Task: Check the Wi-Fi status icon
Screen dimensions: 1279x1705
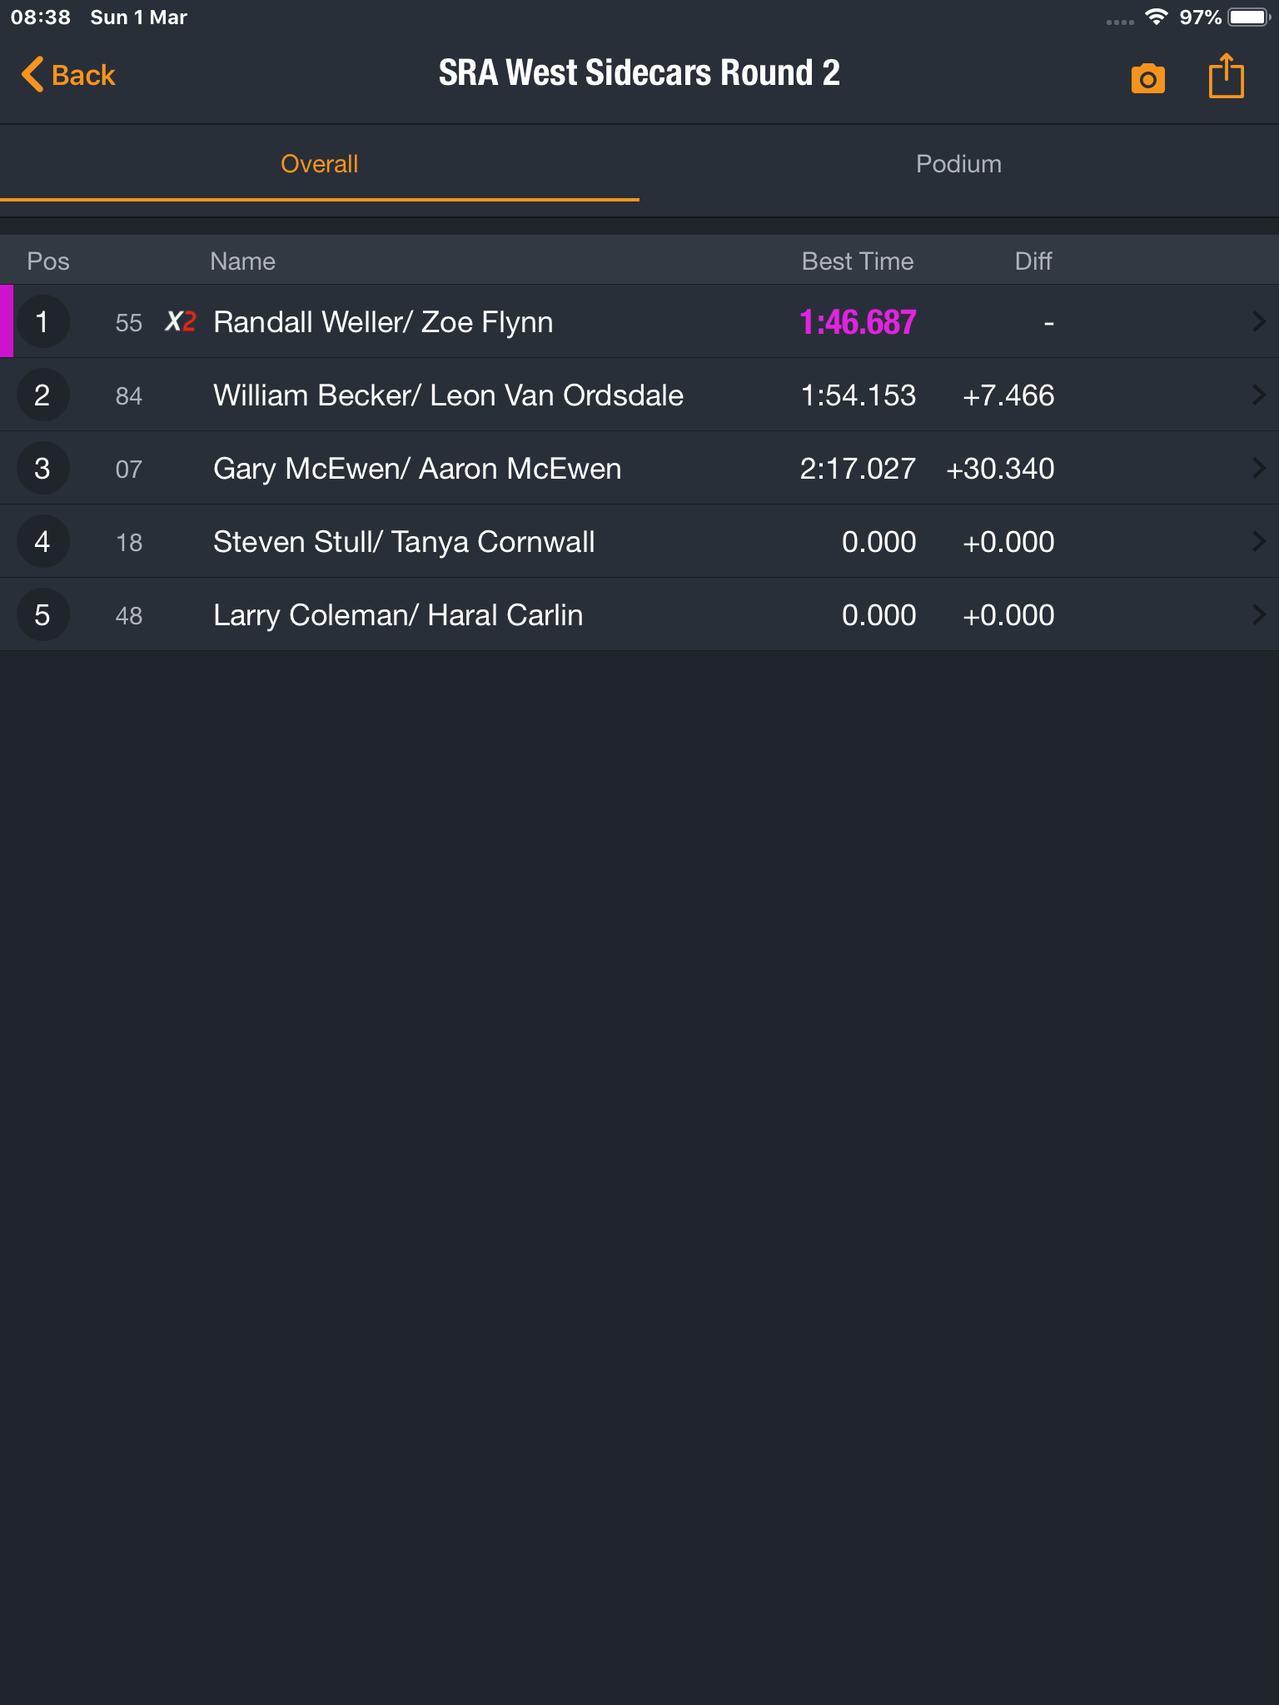Action: pos(1156,17)
